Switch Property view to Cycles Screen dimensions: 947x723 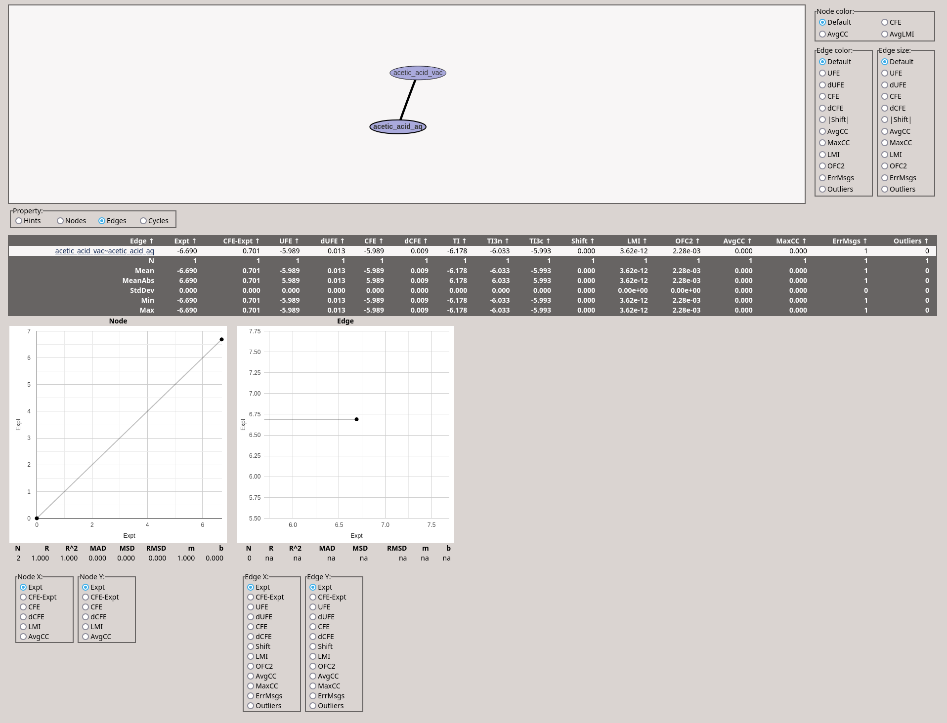point(143,221)
